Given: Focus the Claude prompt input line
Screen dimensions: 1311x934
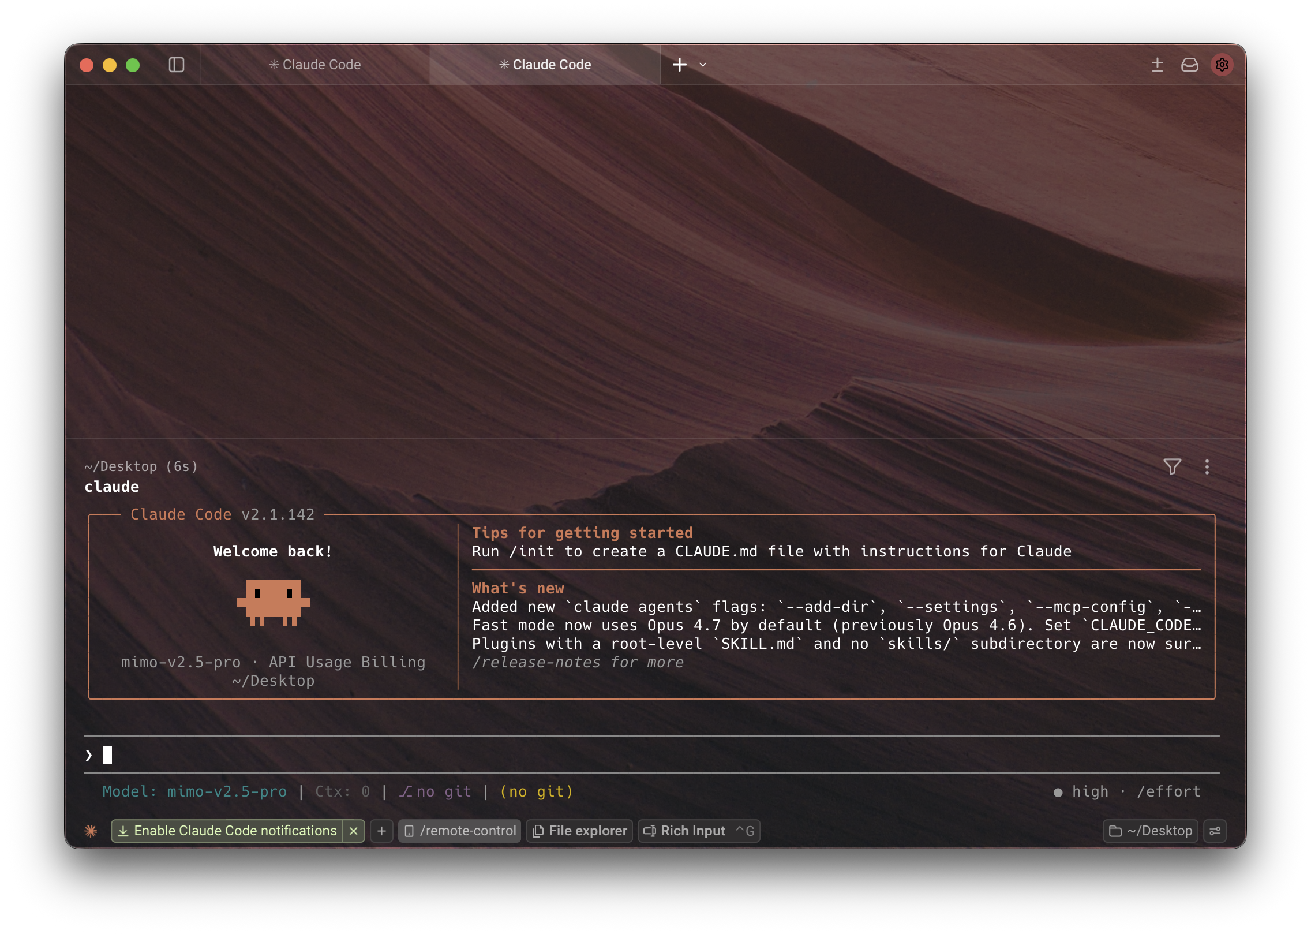Looking at the screenshot, I should 652,754.
